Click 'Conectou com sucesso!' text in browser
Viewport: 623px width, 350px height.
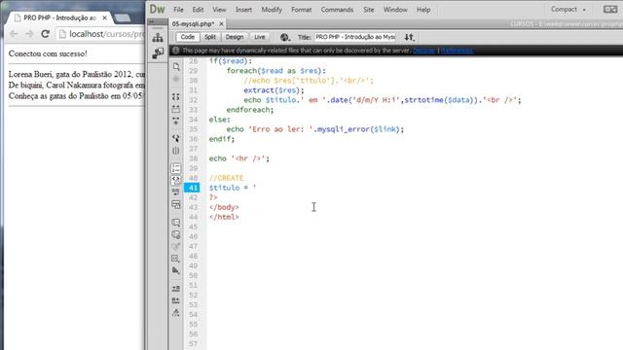tap(48, 53)
